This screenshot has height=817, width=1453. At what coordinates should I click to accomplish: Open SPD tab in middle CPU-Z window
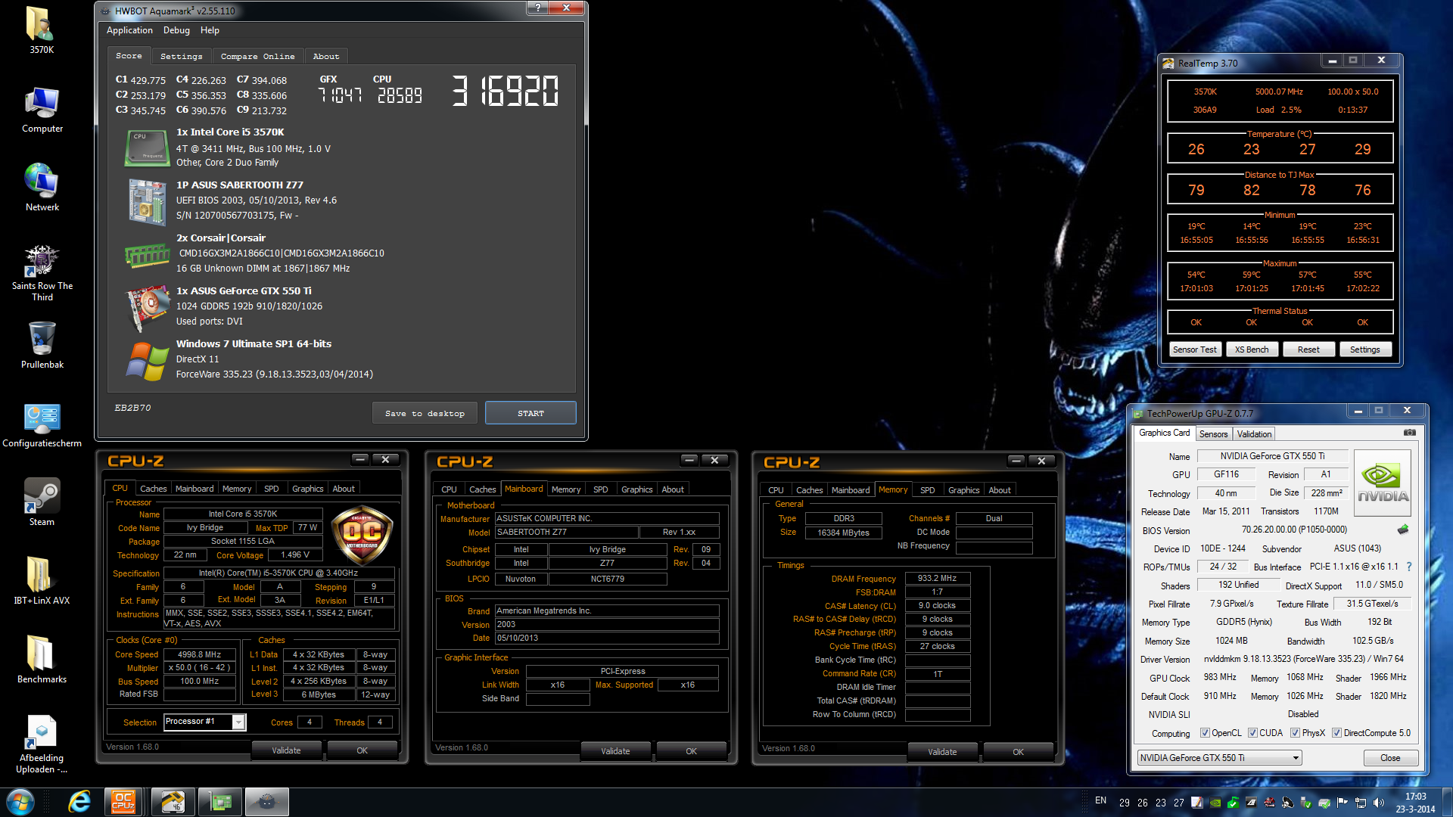[601, 489]
